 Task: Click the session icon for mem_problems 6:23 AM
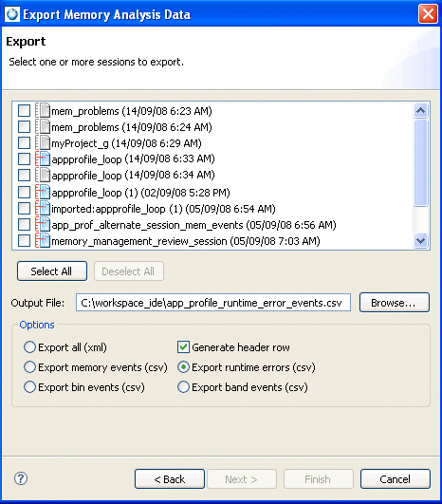click(43, 110)
